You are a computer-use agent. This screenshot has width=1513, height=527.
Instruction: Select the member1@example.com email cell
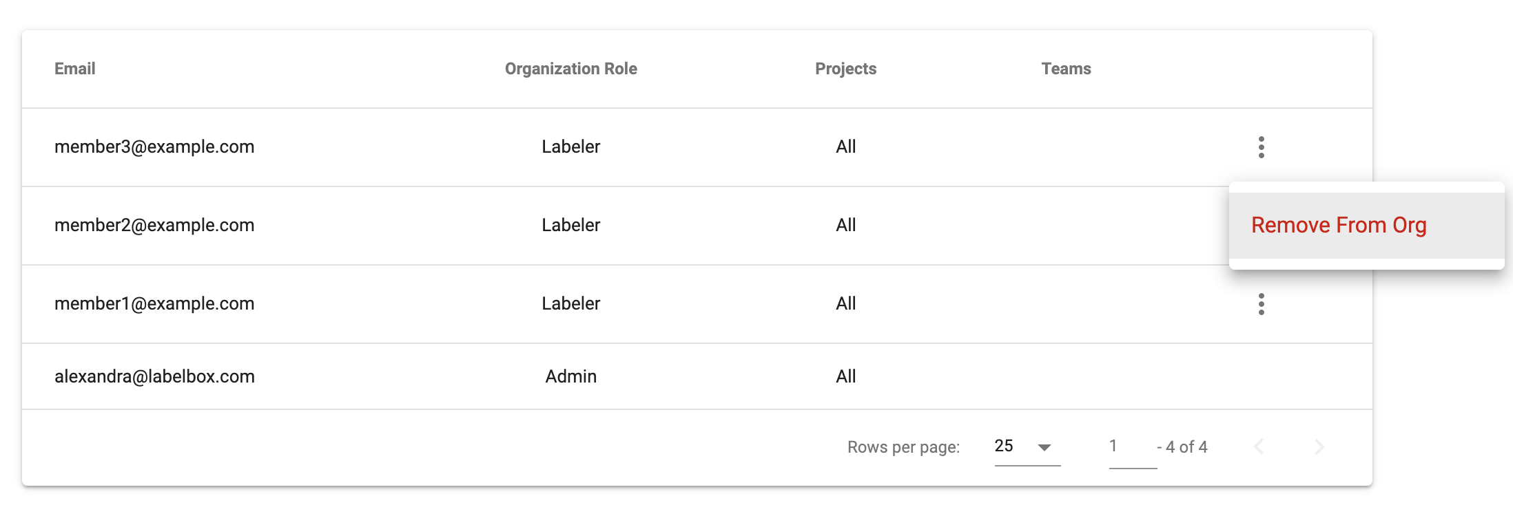(x=154, y=303)
